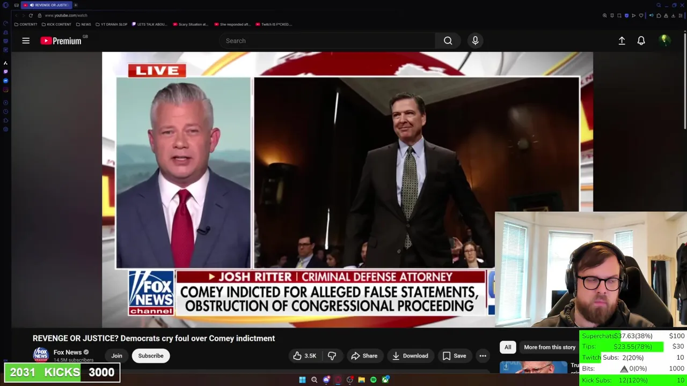Click the address bar URL
This screenshot has width=687, height=386.
coord(66,16)
